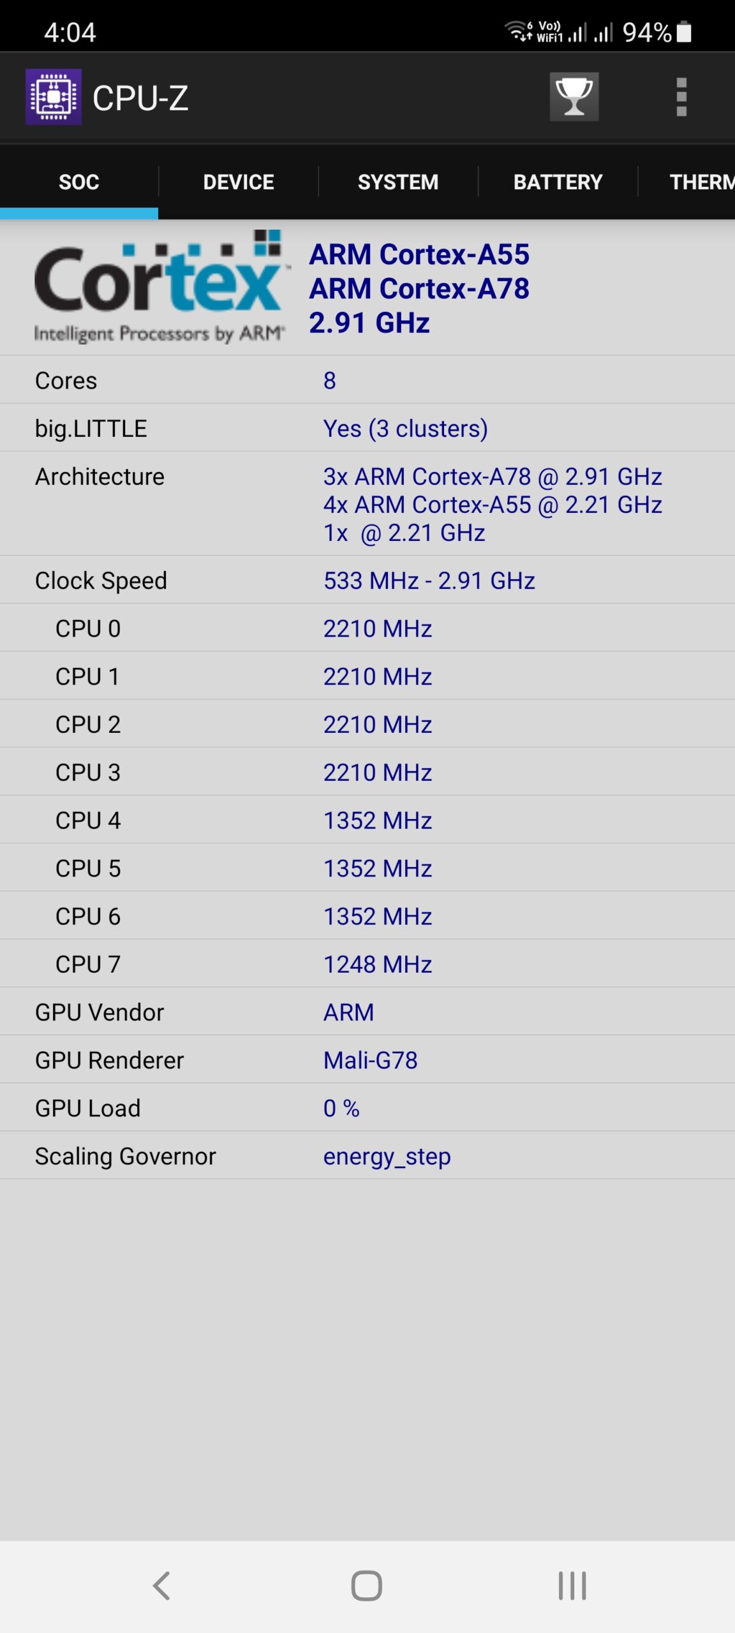The width and height of the screenshot is (735, 1633).
Task: Tap the GPU Renderer Mali-G78 row
Action: (x=367, y=1060)
